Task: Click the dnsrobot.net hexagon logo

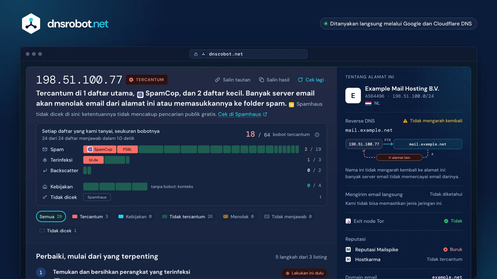Action: (31, 24)
